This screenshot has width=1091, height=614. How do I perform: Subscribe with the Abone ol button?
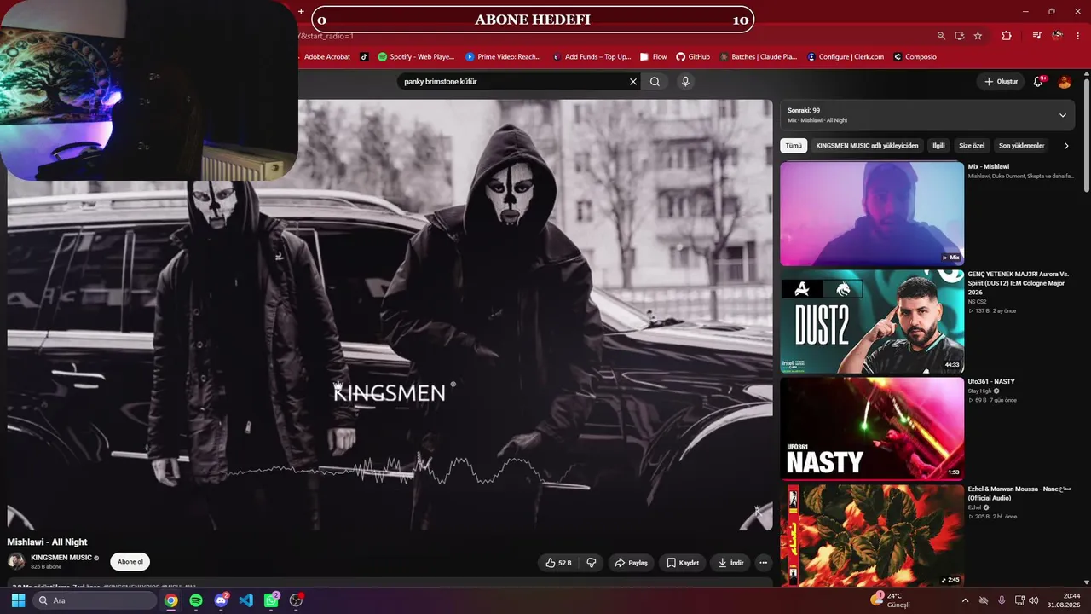pyautogui.click(x=130, y=562)
